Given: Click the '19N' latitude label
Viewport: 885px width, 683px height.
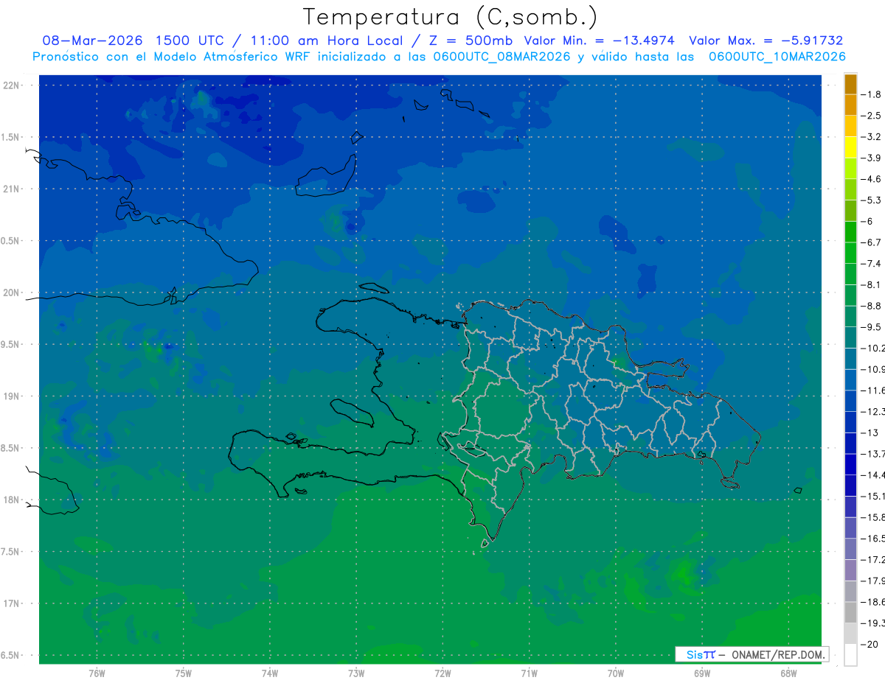Looking at the screenshot, I should [x=12, y=396].
